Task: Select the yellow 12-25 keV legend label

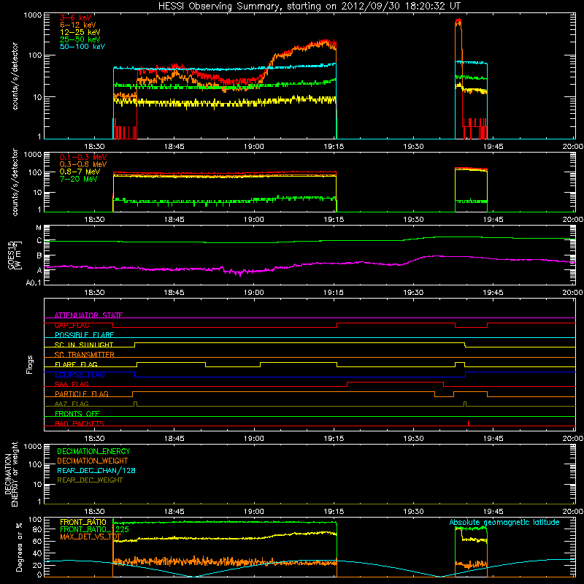Action: tap(80, 32)
